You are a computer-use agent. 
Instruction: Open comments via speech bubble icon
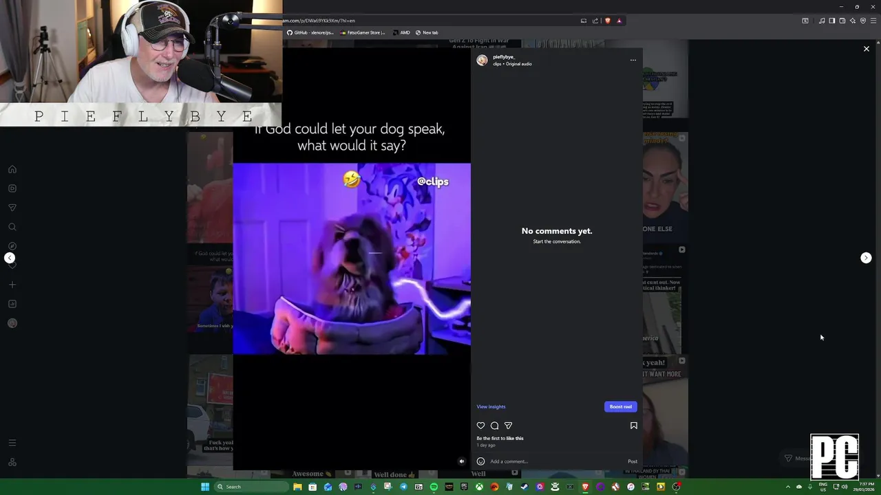click(x=494, y=426)
